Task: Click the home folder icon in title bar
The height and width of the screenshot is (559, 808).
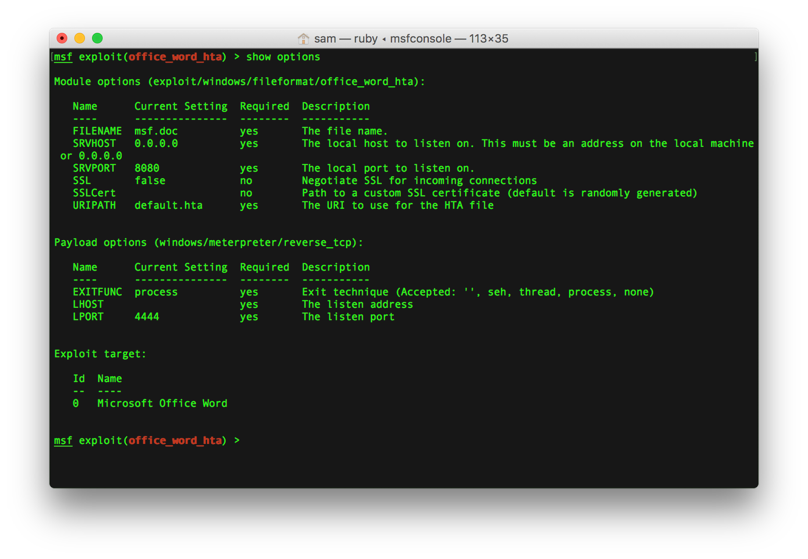Action: [x=303, y=39]
